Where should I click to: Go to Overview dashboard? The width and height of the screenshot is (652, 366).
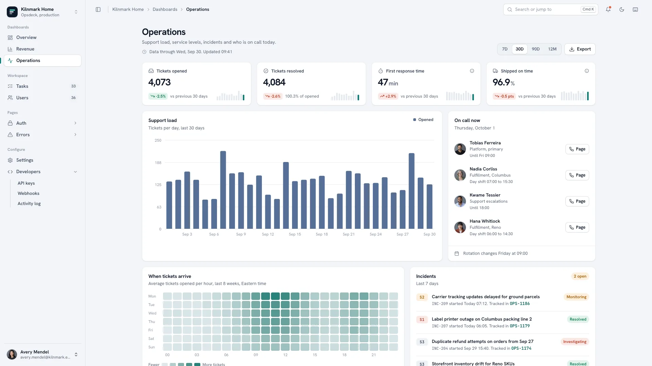tap(43, 38)
